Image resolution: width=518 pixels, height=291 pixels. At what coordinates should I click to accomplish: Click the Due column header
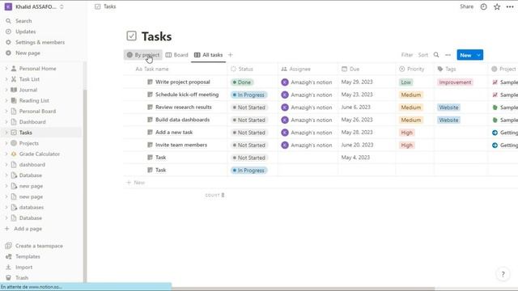click(x=367, y=69)
